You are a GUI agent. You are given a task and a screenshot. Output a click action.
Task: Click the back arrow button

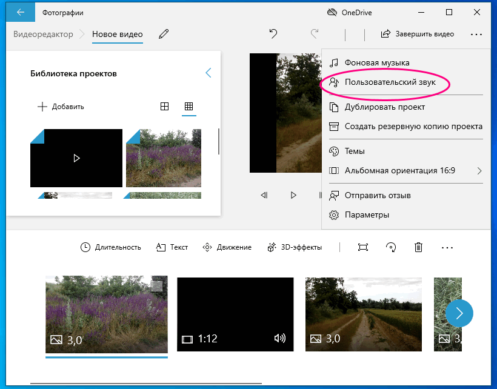pos(21,12)
